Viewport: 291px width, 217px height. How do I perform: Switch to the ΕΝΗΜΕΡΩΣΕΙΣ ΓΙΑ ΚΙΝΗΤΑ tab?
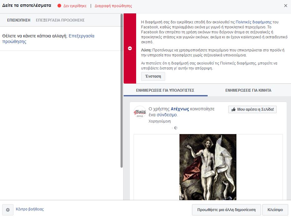point(249,90)
